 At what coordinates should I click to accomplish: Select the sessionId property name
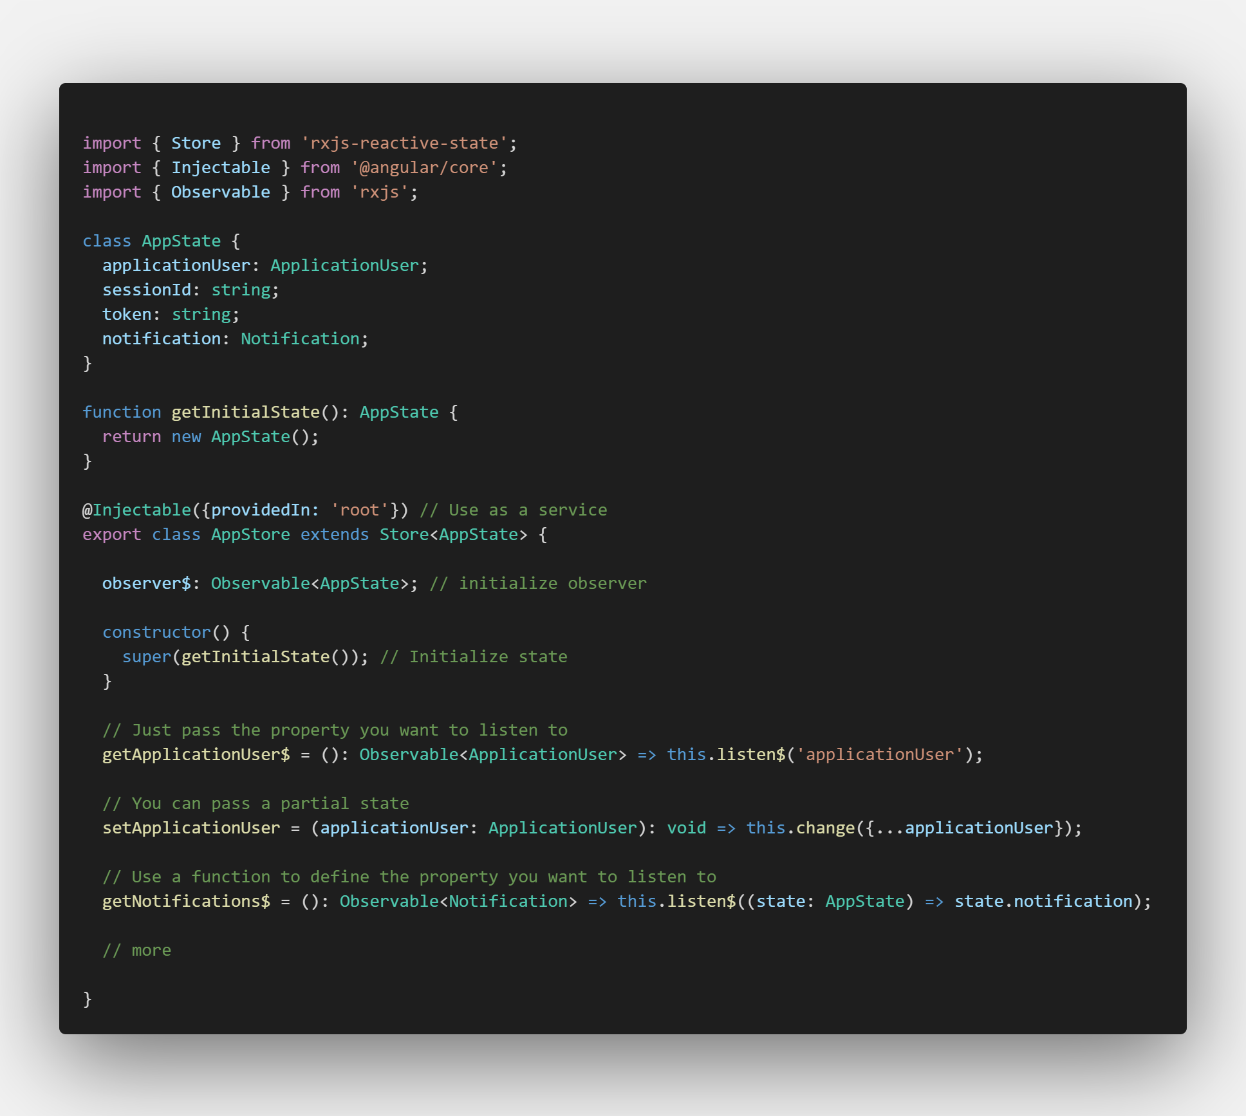coord(147,290)
